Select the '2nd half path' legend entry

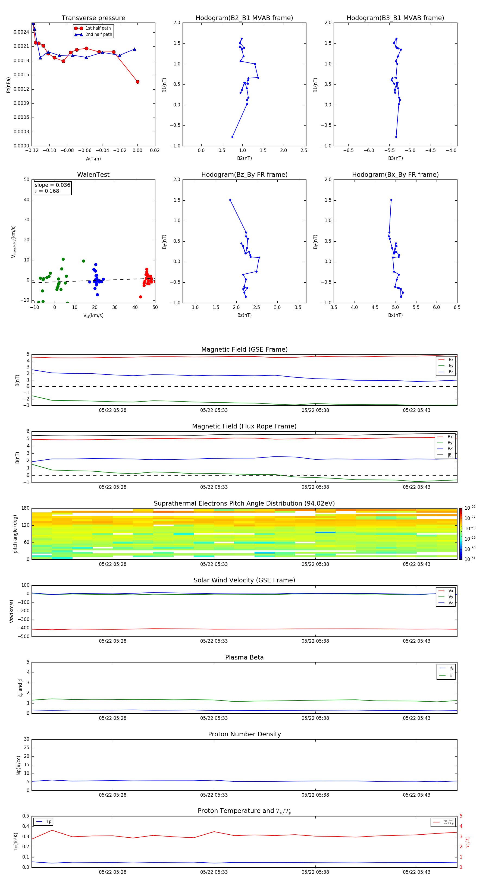point(93,34)
